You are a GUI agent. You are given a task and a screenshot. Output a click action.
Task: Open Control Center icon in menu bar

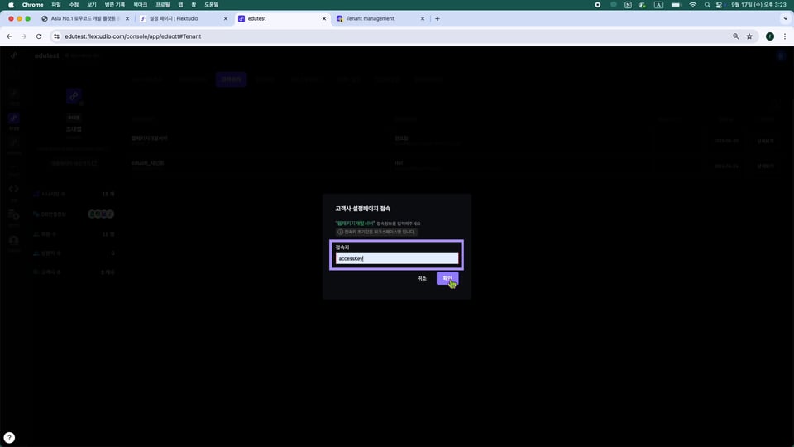point(719,5)
